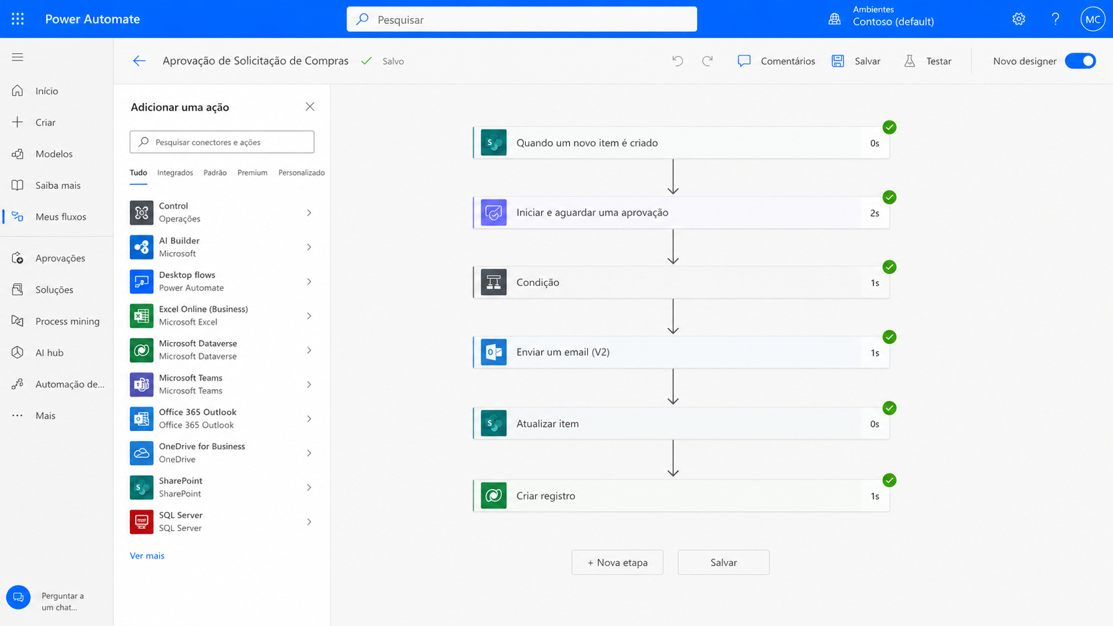
Task: Expand the Microsoft Teams chevron
Action: [309, 385]
